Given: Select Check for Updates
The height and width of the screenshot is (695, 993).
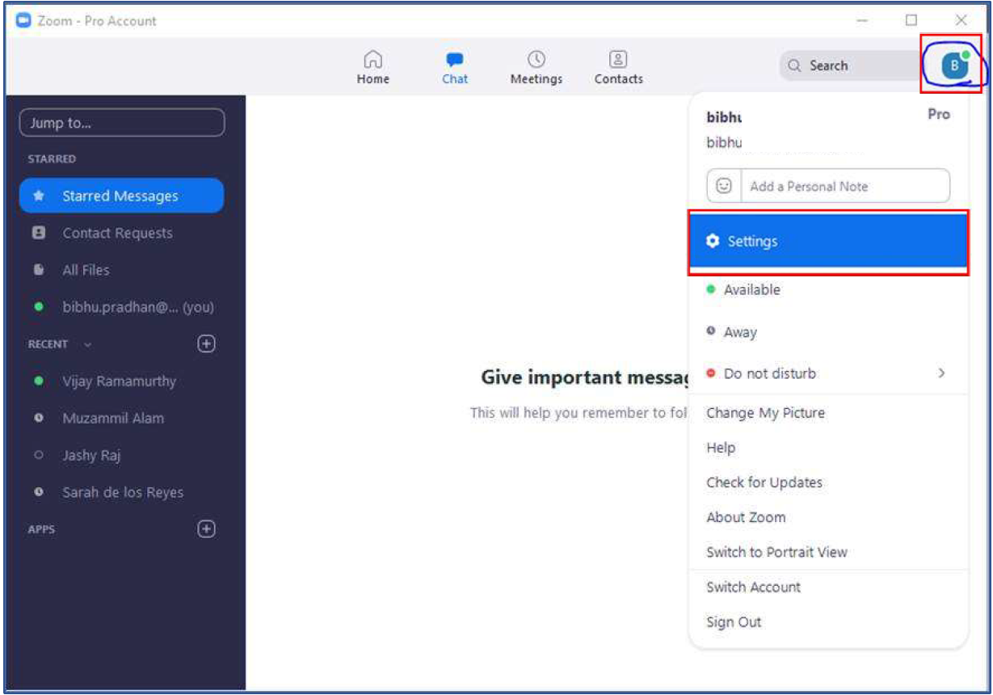Looking at the screenshot, I should [764, 482].
